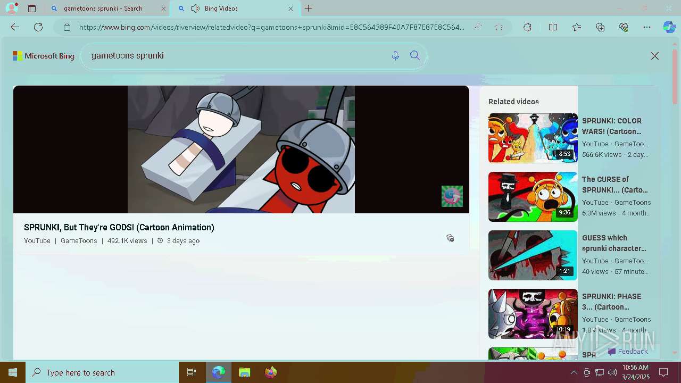Open Tab actions menu icon
Viewport: 681px width, 383px height.
coord(32,9)
